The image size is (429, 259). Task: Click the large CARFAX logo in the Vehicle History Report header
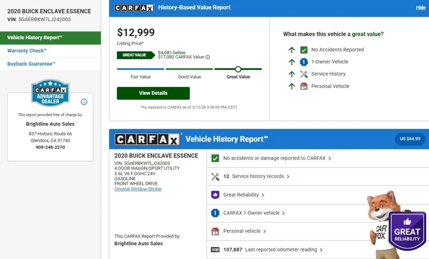point(147,140)
